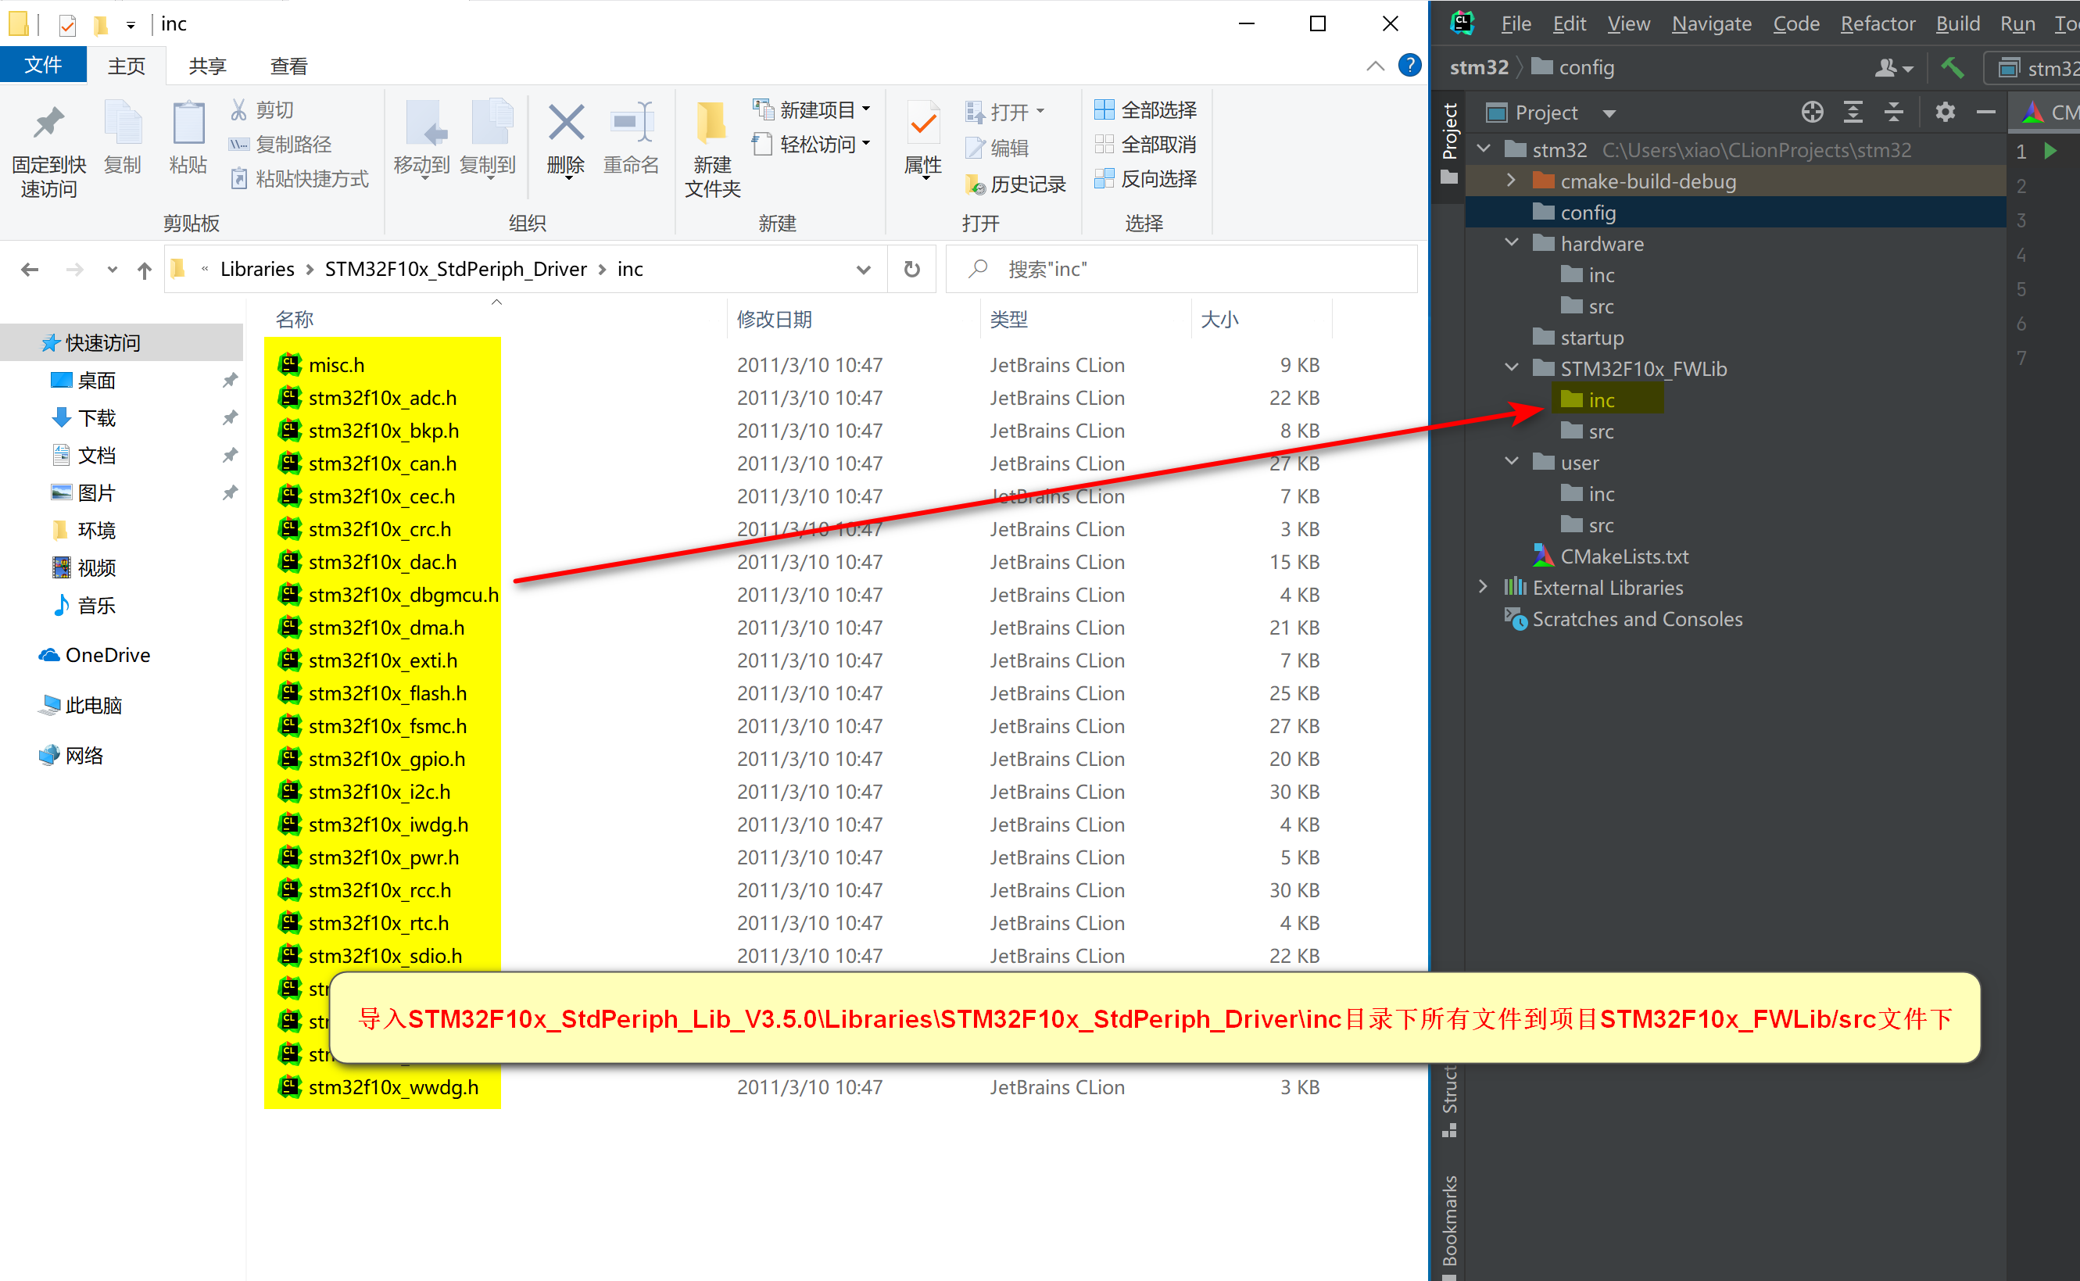The height and width of the screenshot is (1281, 2080).
Task: Select the file stm32f10x_wwdg.h
Action: pos(393,1087)
